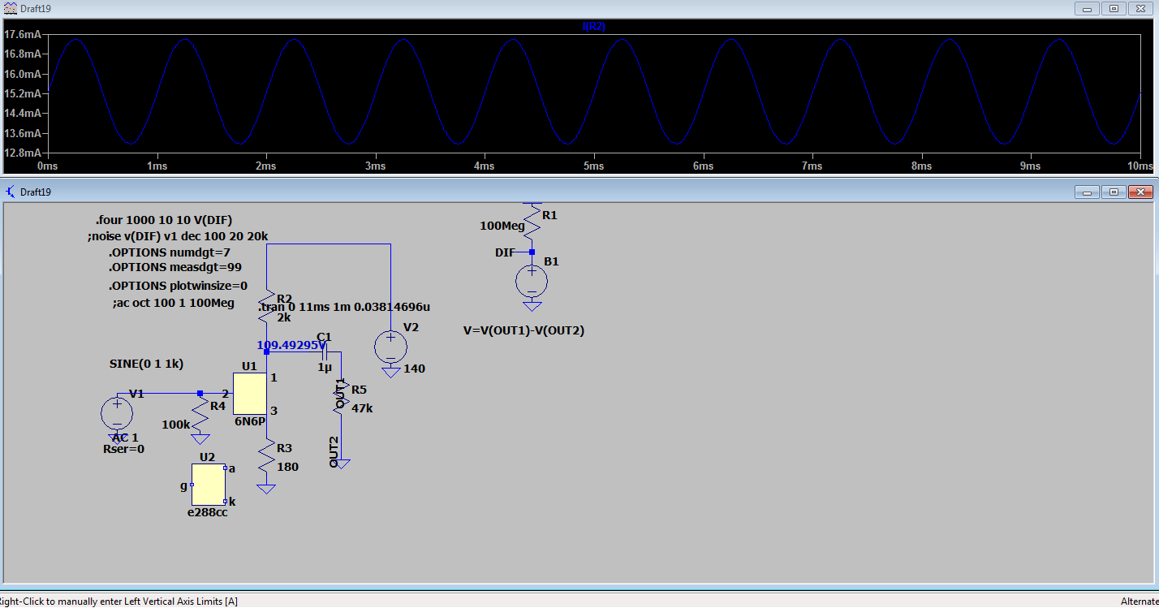This screenshot has height=608, width=1159.
Task: Click the .OPTIONS numdgt=7 directive
Action: [170, 252]
